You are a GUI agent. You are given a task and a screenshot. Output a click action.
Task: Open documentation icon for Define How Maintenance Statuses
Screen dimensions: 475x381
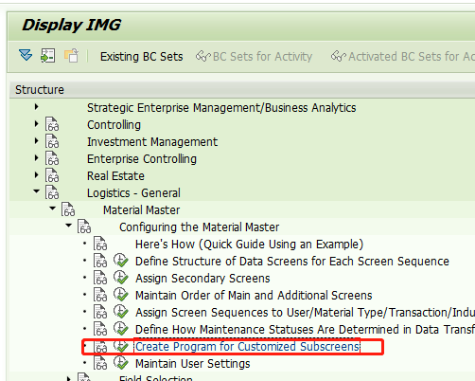(100, 329)
